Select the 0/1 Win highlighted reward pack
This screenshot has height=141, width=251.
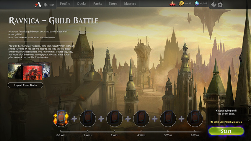(x=61, y=119)
